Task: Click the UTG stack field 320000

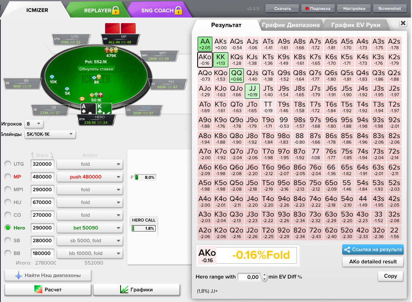Action: point(42,164)
